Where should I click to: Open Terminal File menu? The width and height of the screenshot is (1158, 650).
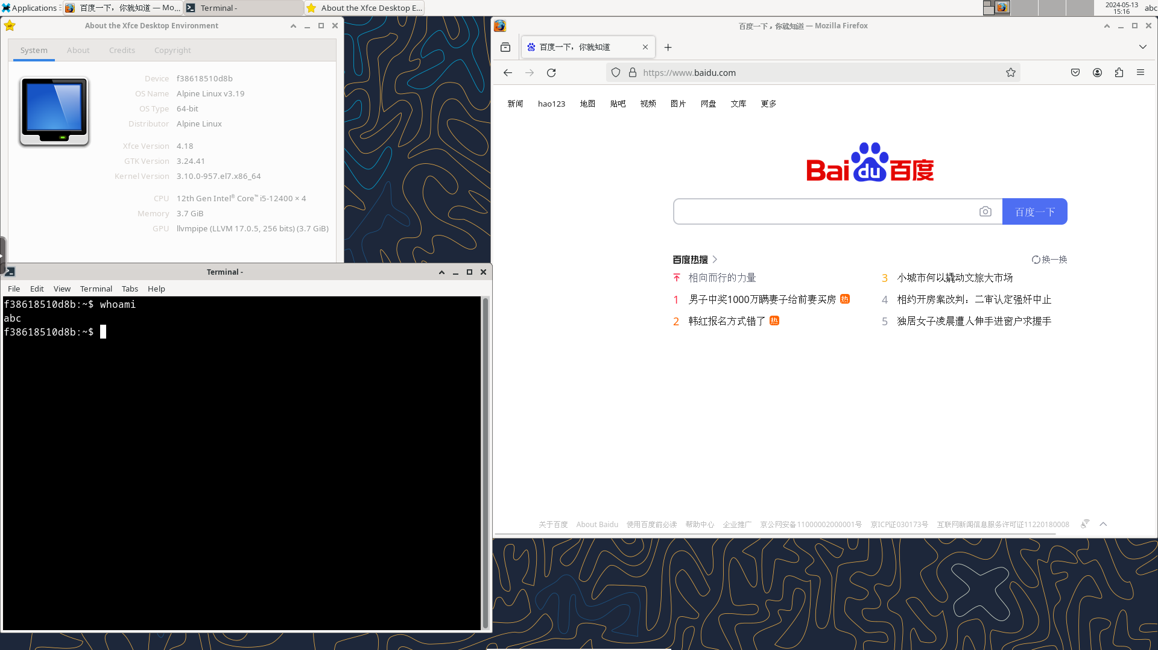(x=14, y=289)
